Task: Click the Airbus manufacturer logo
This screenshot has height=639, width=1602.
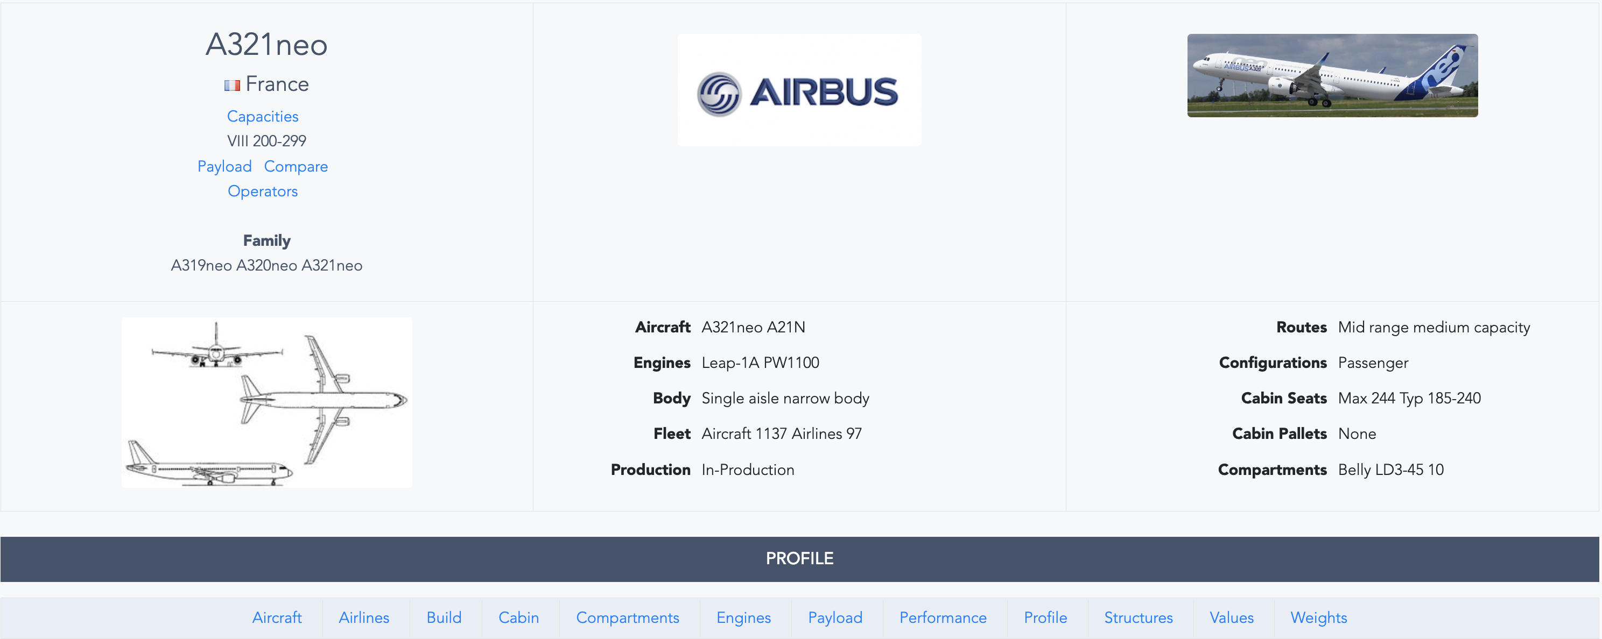Action: [798, 90]
